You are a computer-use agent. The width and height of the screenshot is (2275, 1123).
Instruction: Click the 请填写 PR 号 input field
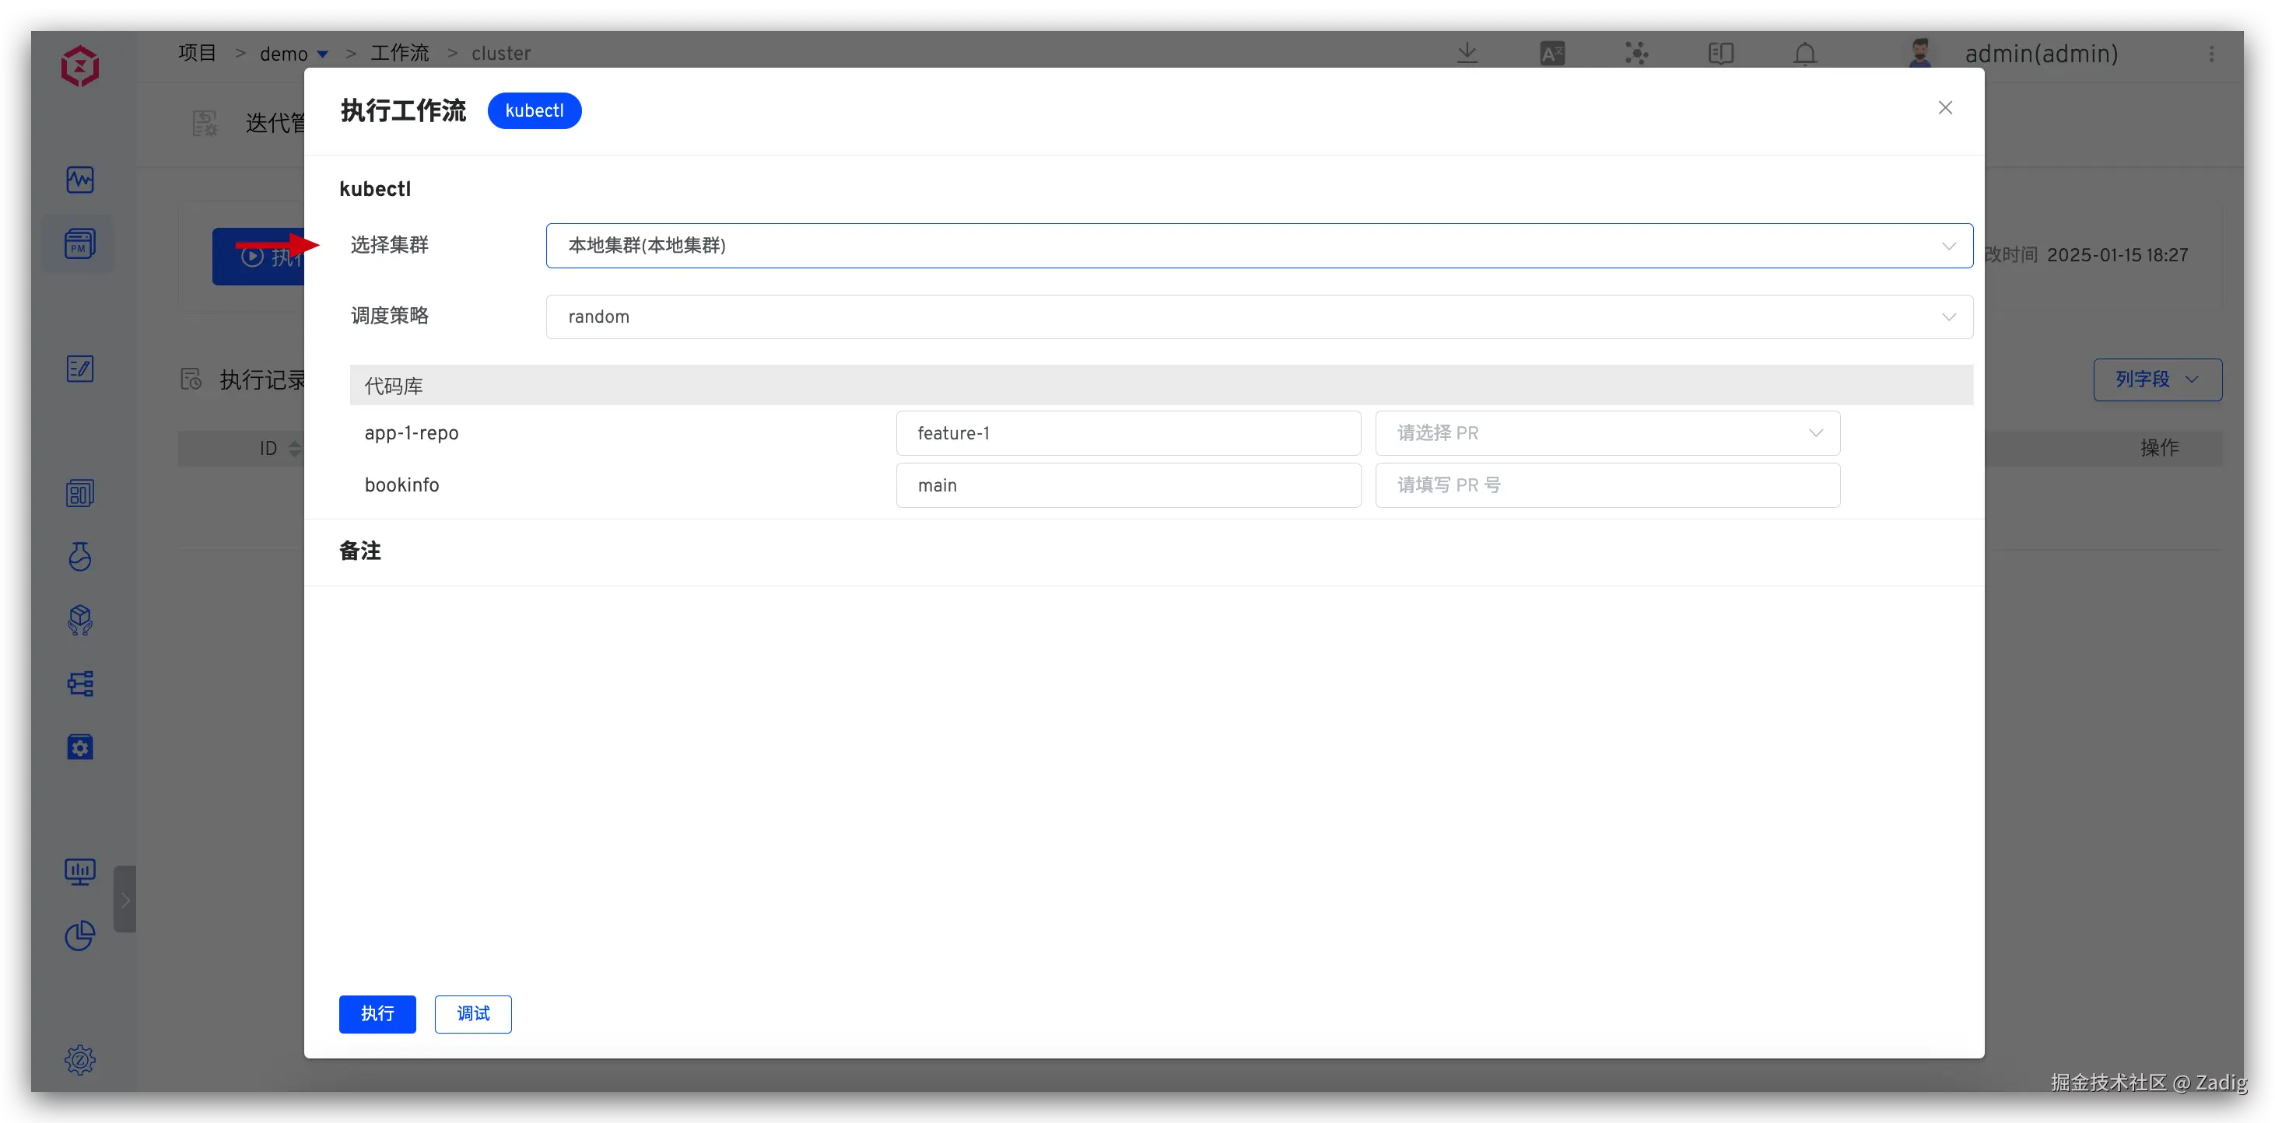click(1607, 485)
